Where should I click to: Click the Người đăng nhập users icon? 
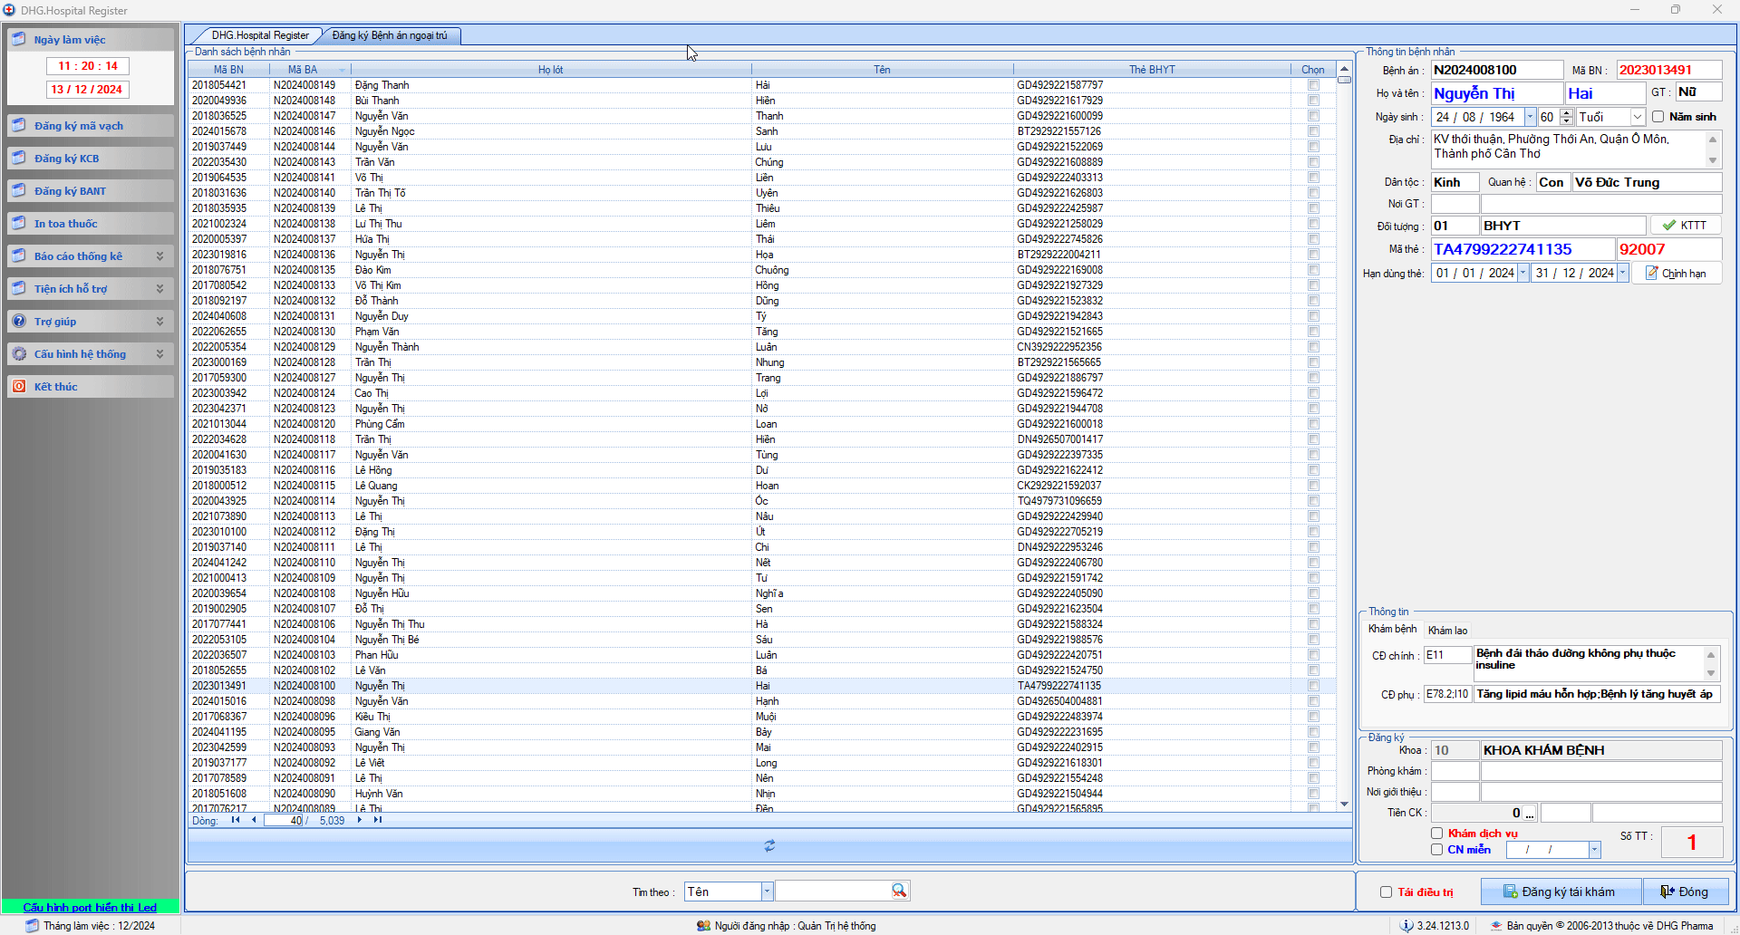pos(703,926)
